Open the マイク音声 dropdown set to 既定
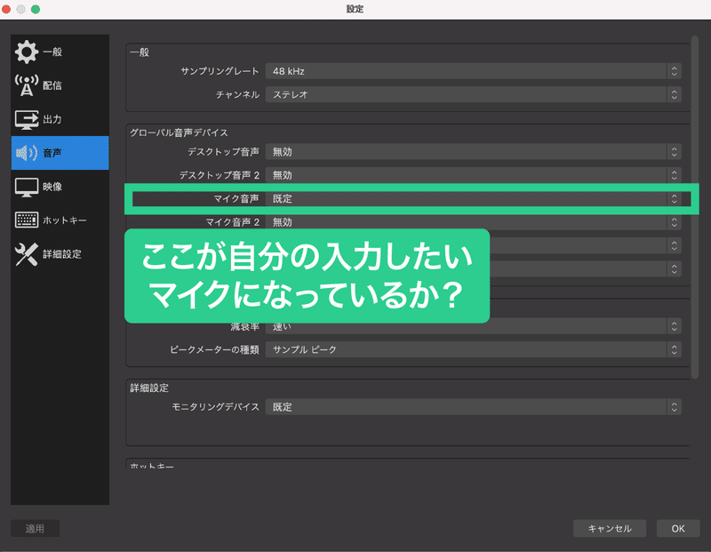711x552 pixels. pyautogui.click(x=474, y=198)
